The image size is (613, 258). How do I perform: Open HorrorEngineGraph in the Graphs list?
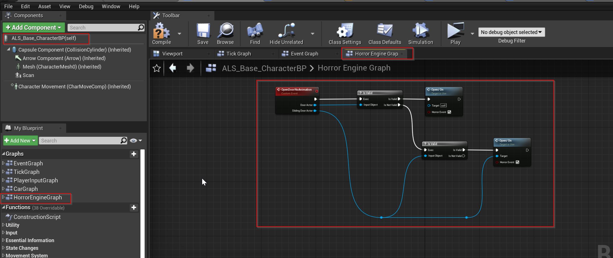tap(37, 197)
